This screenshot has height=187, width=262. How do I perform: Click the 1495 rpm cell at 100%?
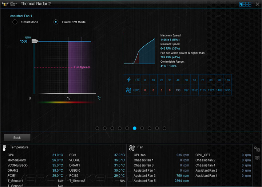(227, 90)
